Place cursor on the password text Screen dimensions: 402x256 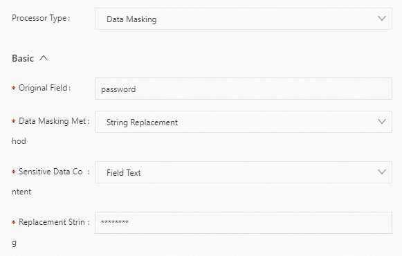click(118, 89)
